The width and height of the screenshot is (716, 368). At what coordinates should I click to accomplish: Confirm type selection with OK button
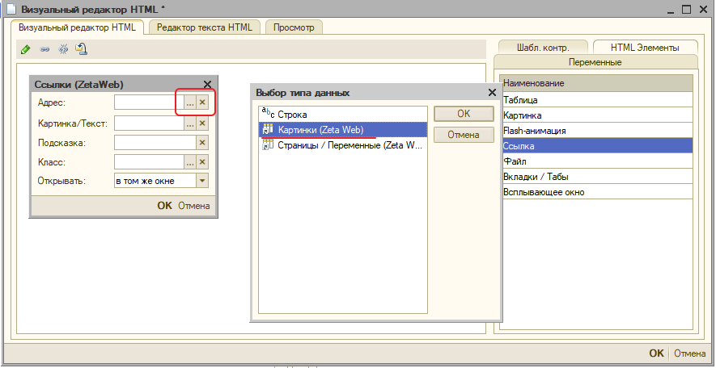tap(464, 114)
